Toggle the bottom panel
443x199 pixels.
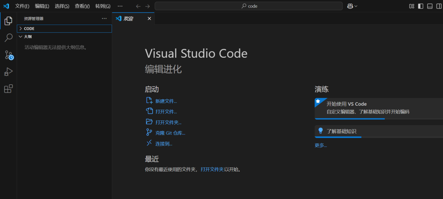click(x=430, y=6)
